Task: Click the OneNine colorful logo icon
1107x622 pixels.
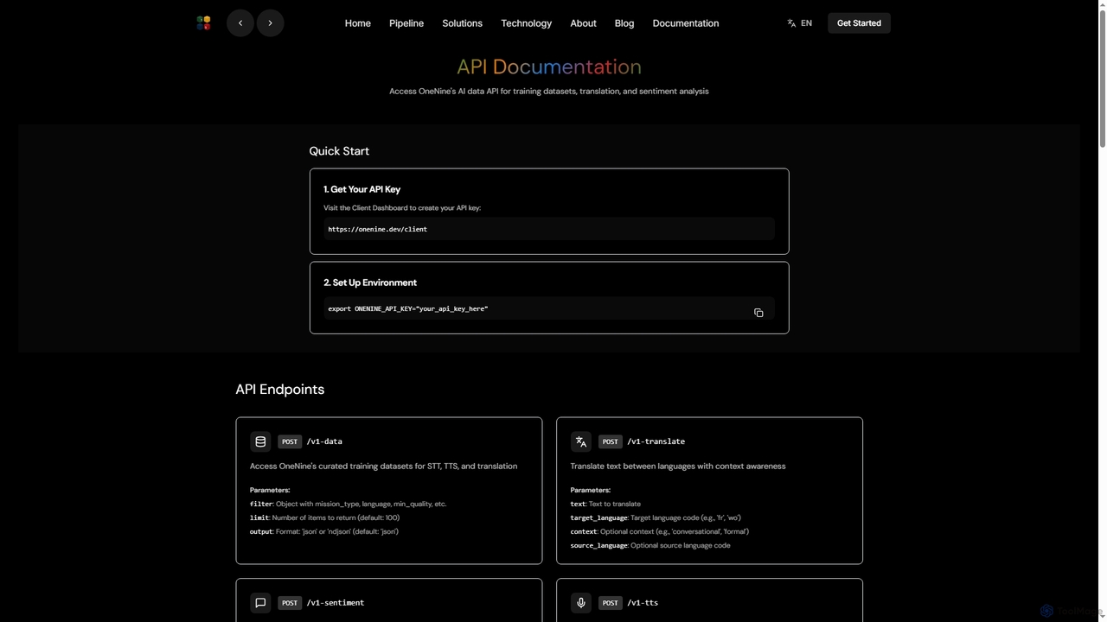Action: pyautogui.click(x=203, y=23)
